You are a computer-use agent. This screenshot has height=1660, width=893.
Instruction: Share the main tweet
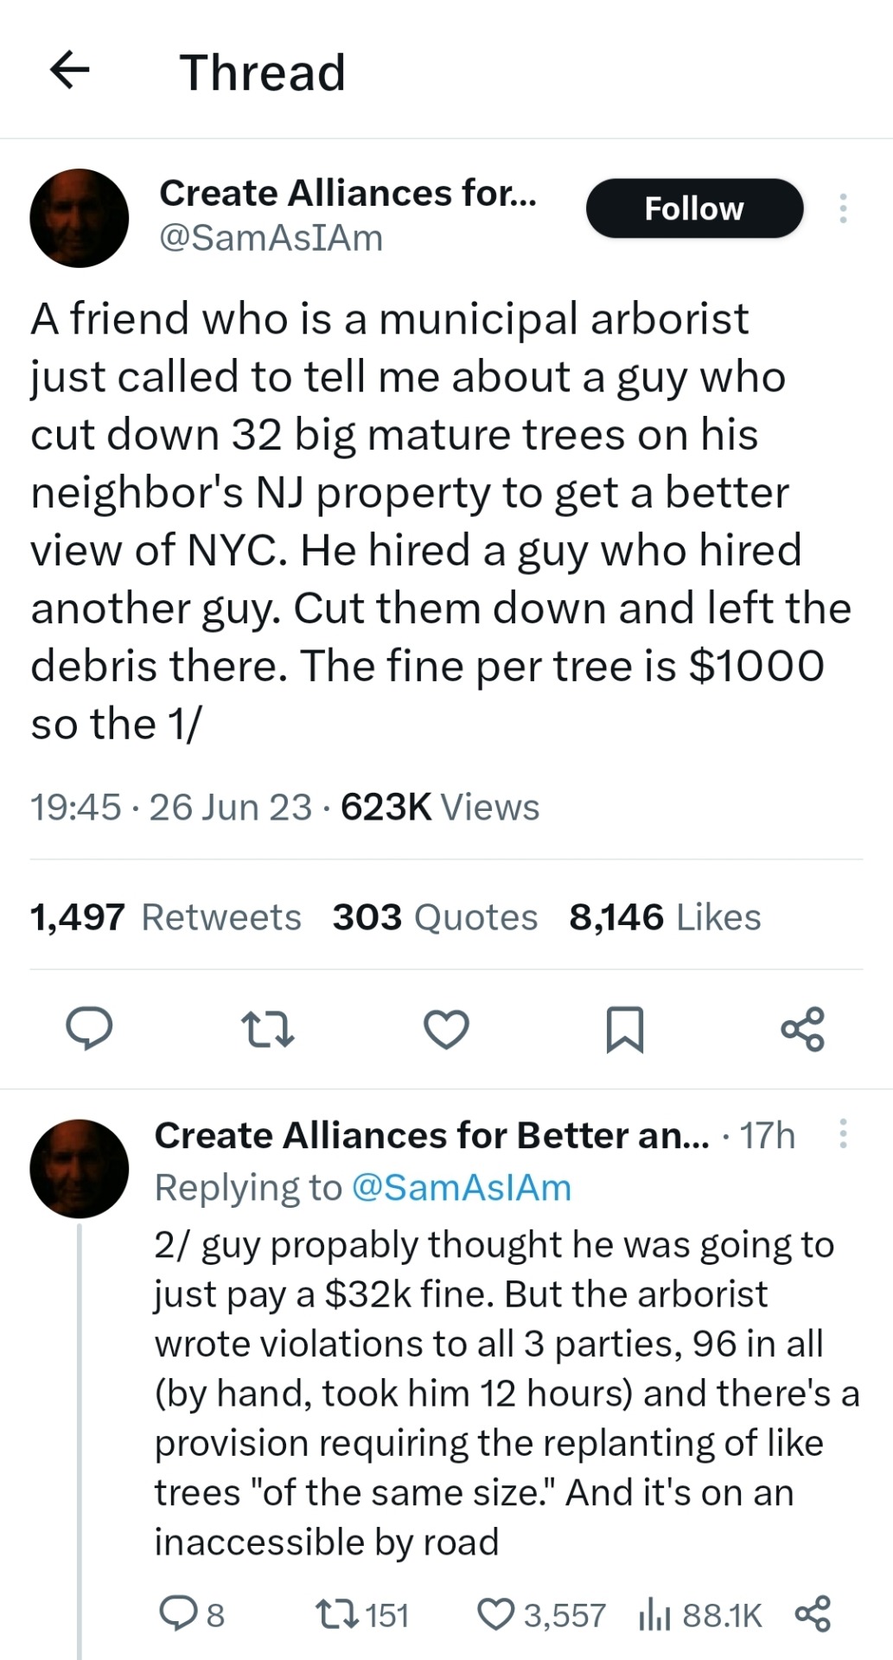pyautogui.click(x=803, y=1029)
